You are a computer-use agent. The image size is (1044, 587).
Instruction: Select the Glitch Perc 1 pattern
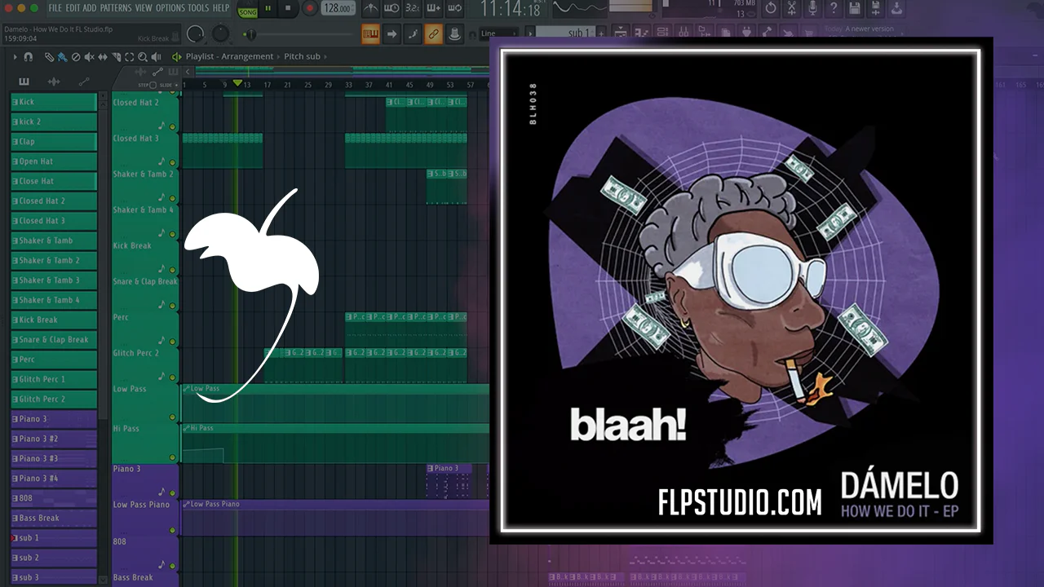(54, 379)
